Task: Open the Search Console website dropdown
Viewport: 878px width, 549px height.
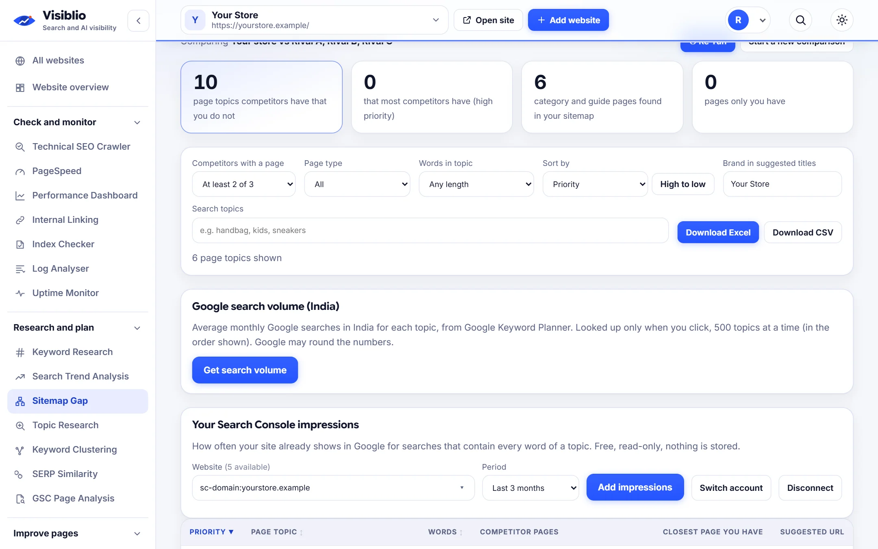Action: [x=333, y=488]
